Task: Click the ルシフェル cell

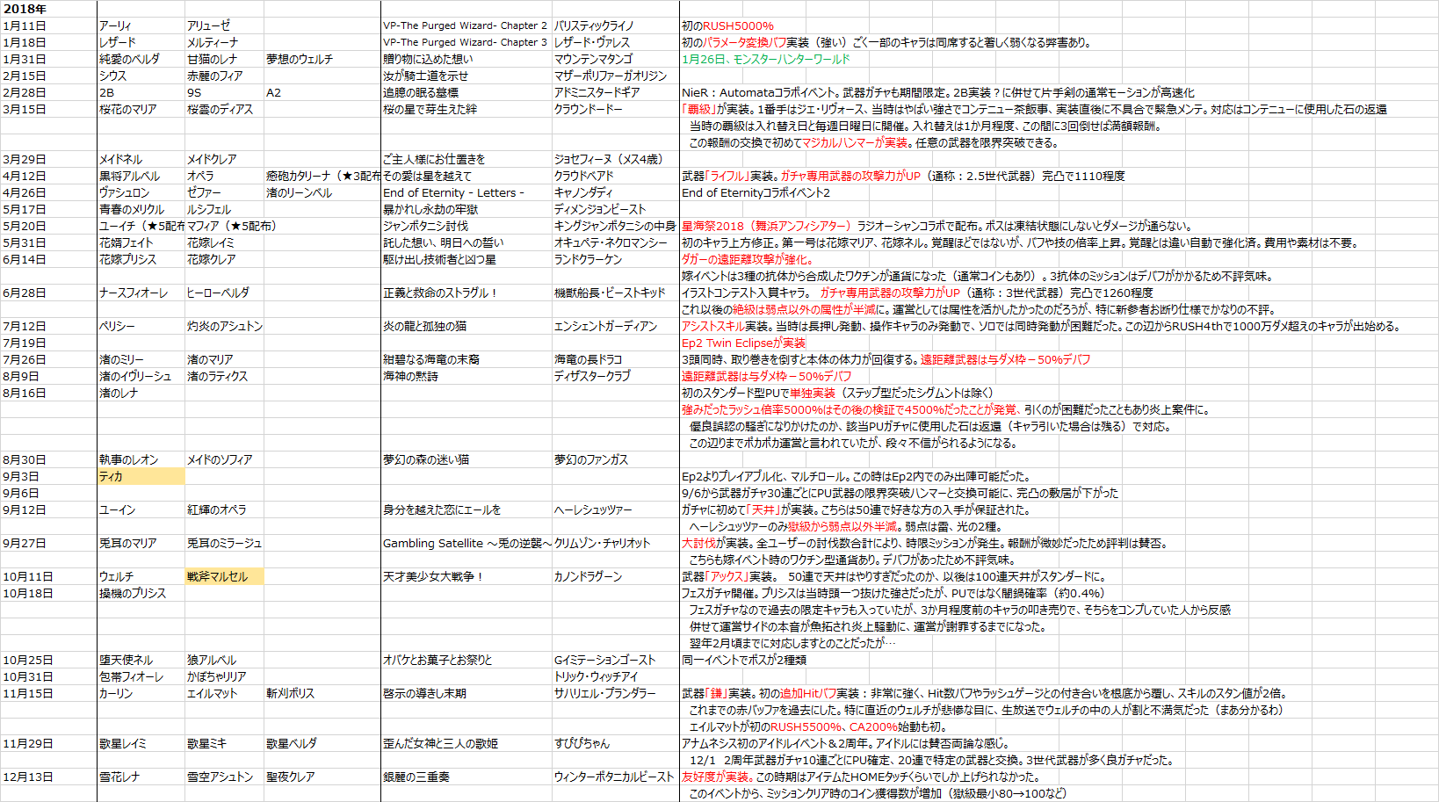Action: (x=224, y=209)
